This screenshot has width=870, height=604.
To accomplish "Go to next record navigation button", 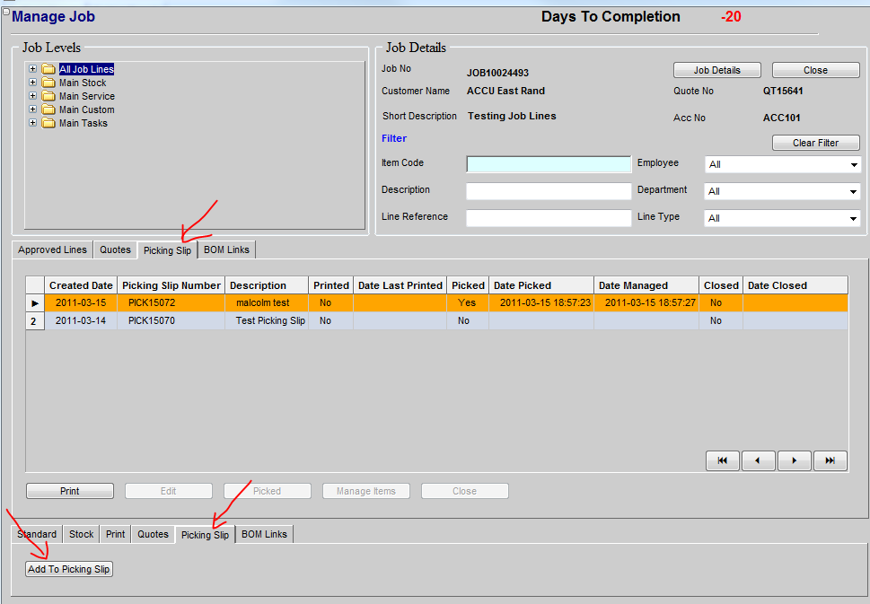I will point(795,460).
